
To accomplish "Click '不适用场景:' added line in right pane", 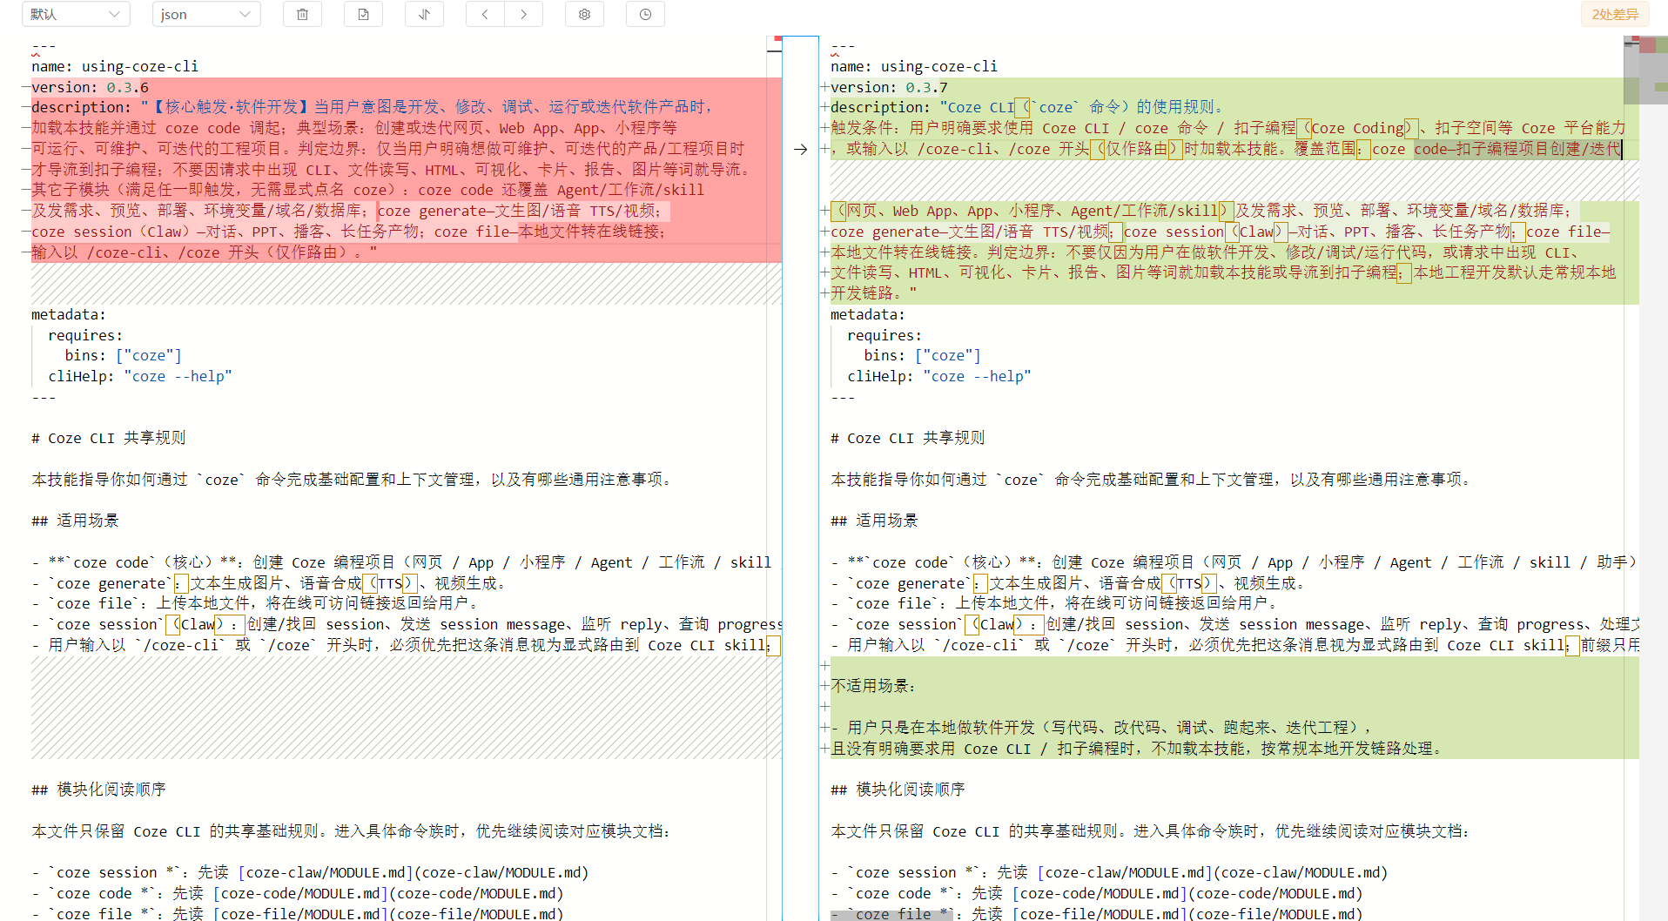I will point(873,686).
